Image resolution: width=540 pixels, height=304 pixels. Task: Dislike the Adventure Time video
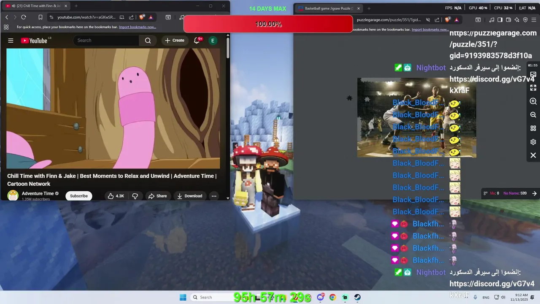click(135, 196)
